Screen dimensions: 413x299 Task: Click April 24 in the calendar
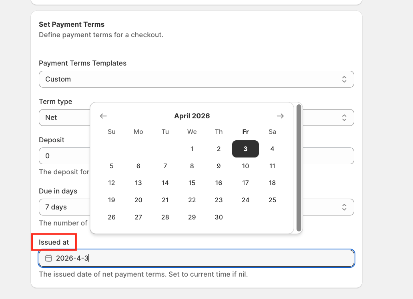(245, 200)
